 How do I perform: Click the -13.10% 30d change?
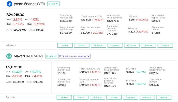click(x=17, y=76)
